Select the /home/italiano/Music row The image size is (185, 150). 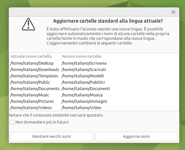94,95
